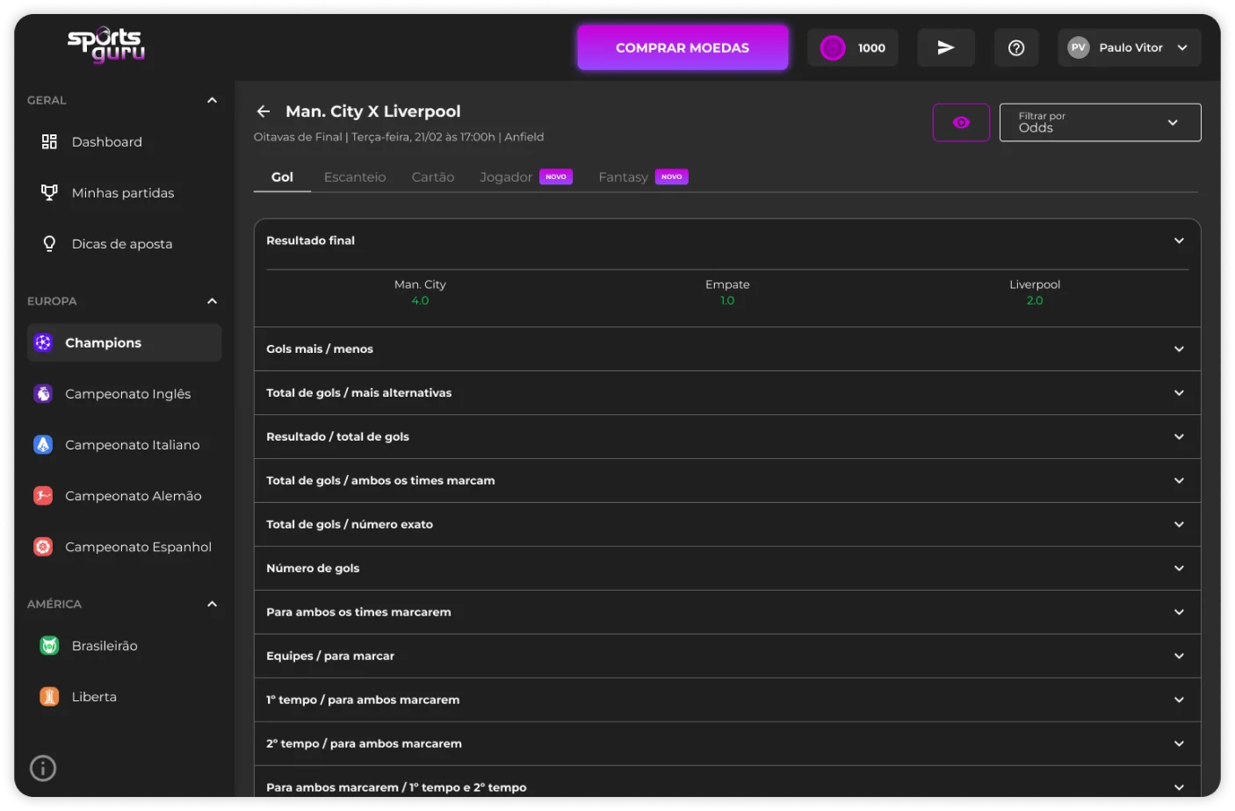Click the Sports Guru logo
The height and width of the screenshot is (811, 1235).
[x=106, y=45]
